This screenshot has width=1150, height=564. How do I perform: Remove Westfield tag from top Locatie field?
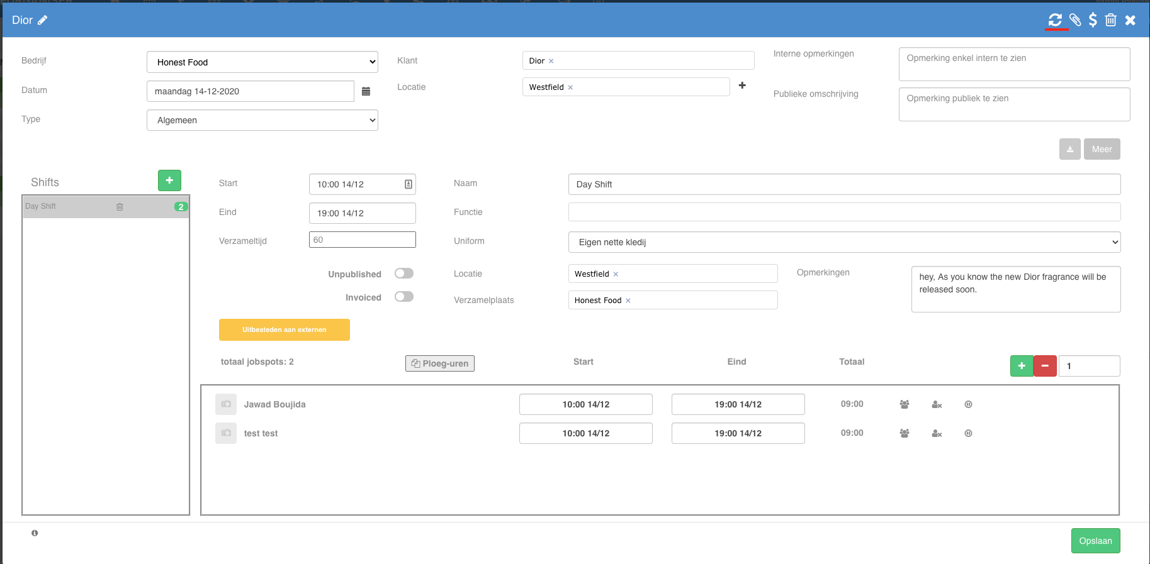click(x=570, y=87)
